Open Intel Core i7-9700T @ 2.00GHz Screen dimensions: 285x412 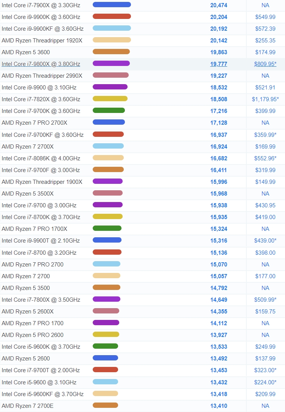click(40, 370)
